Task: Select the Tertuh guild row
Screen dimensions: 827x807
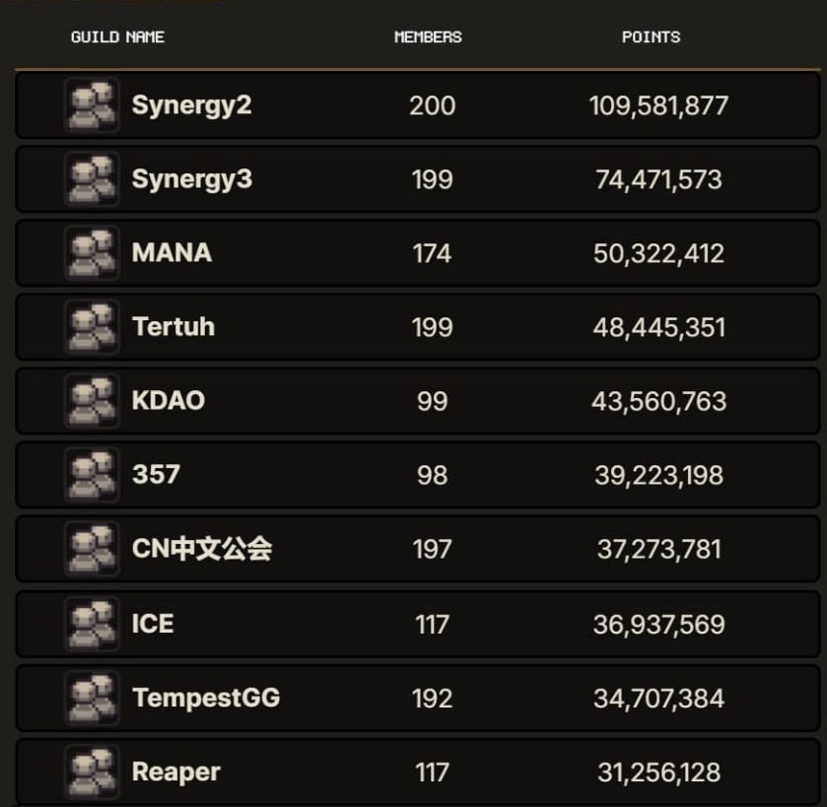Action: [414, 326]
